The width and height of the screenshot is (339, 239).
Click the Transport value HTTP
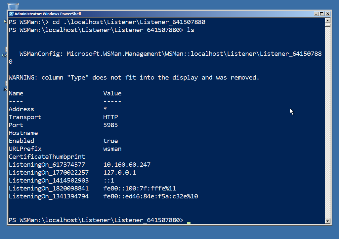(x=110, y=117)
